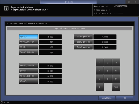Click the 1.154 zoom value field
Viewport: 139px width, 104px height.
(x=50, y=53)
